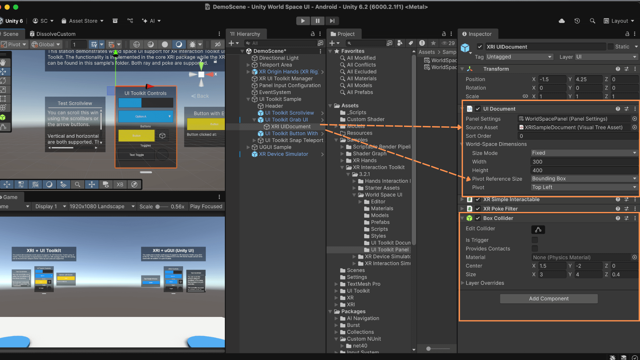Image resolution: width=640 pixels, height=360 pixels.
Task: Select the Scale tool in Scene
Action: [x=3, y=89]
